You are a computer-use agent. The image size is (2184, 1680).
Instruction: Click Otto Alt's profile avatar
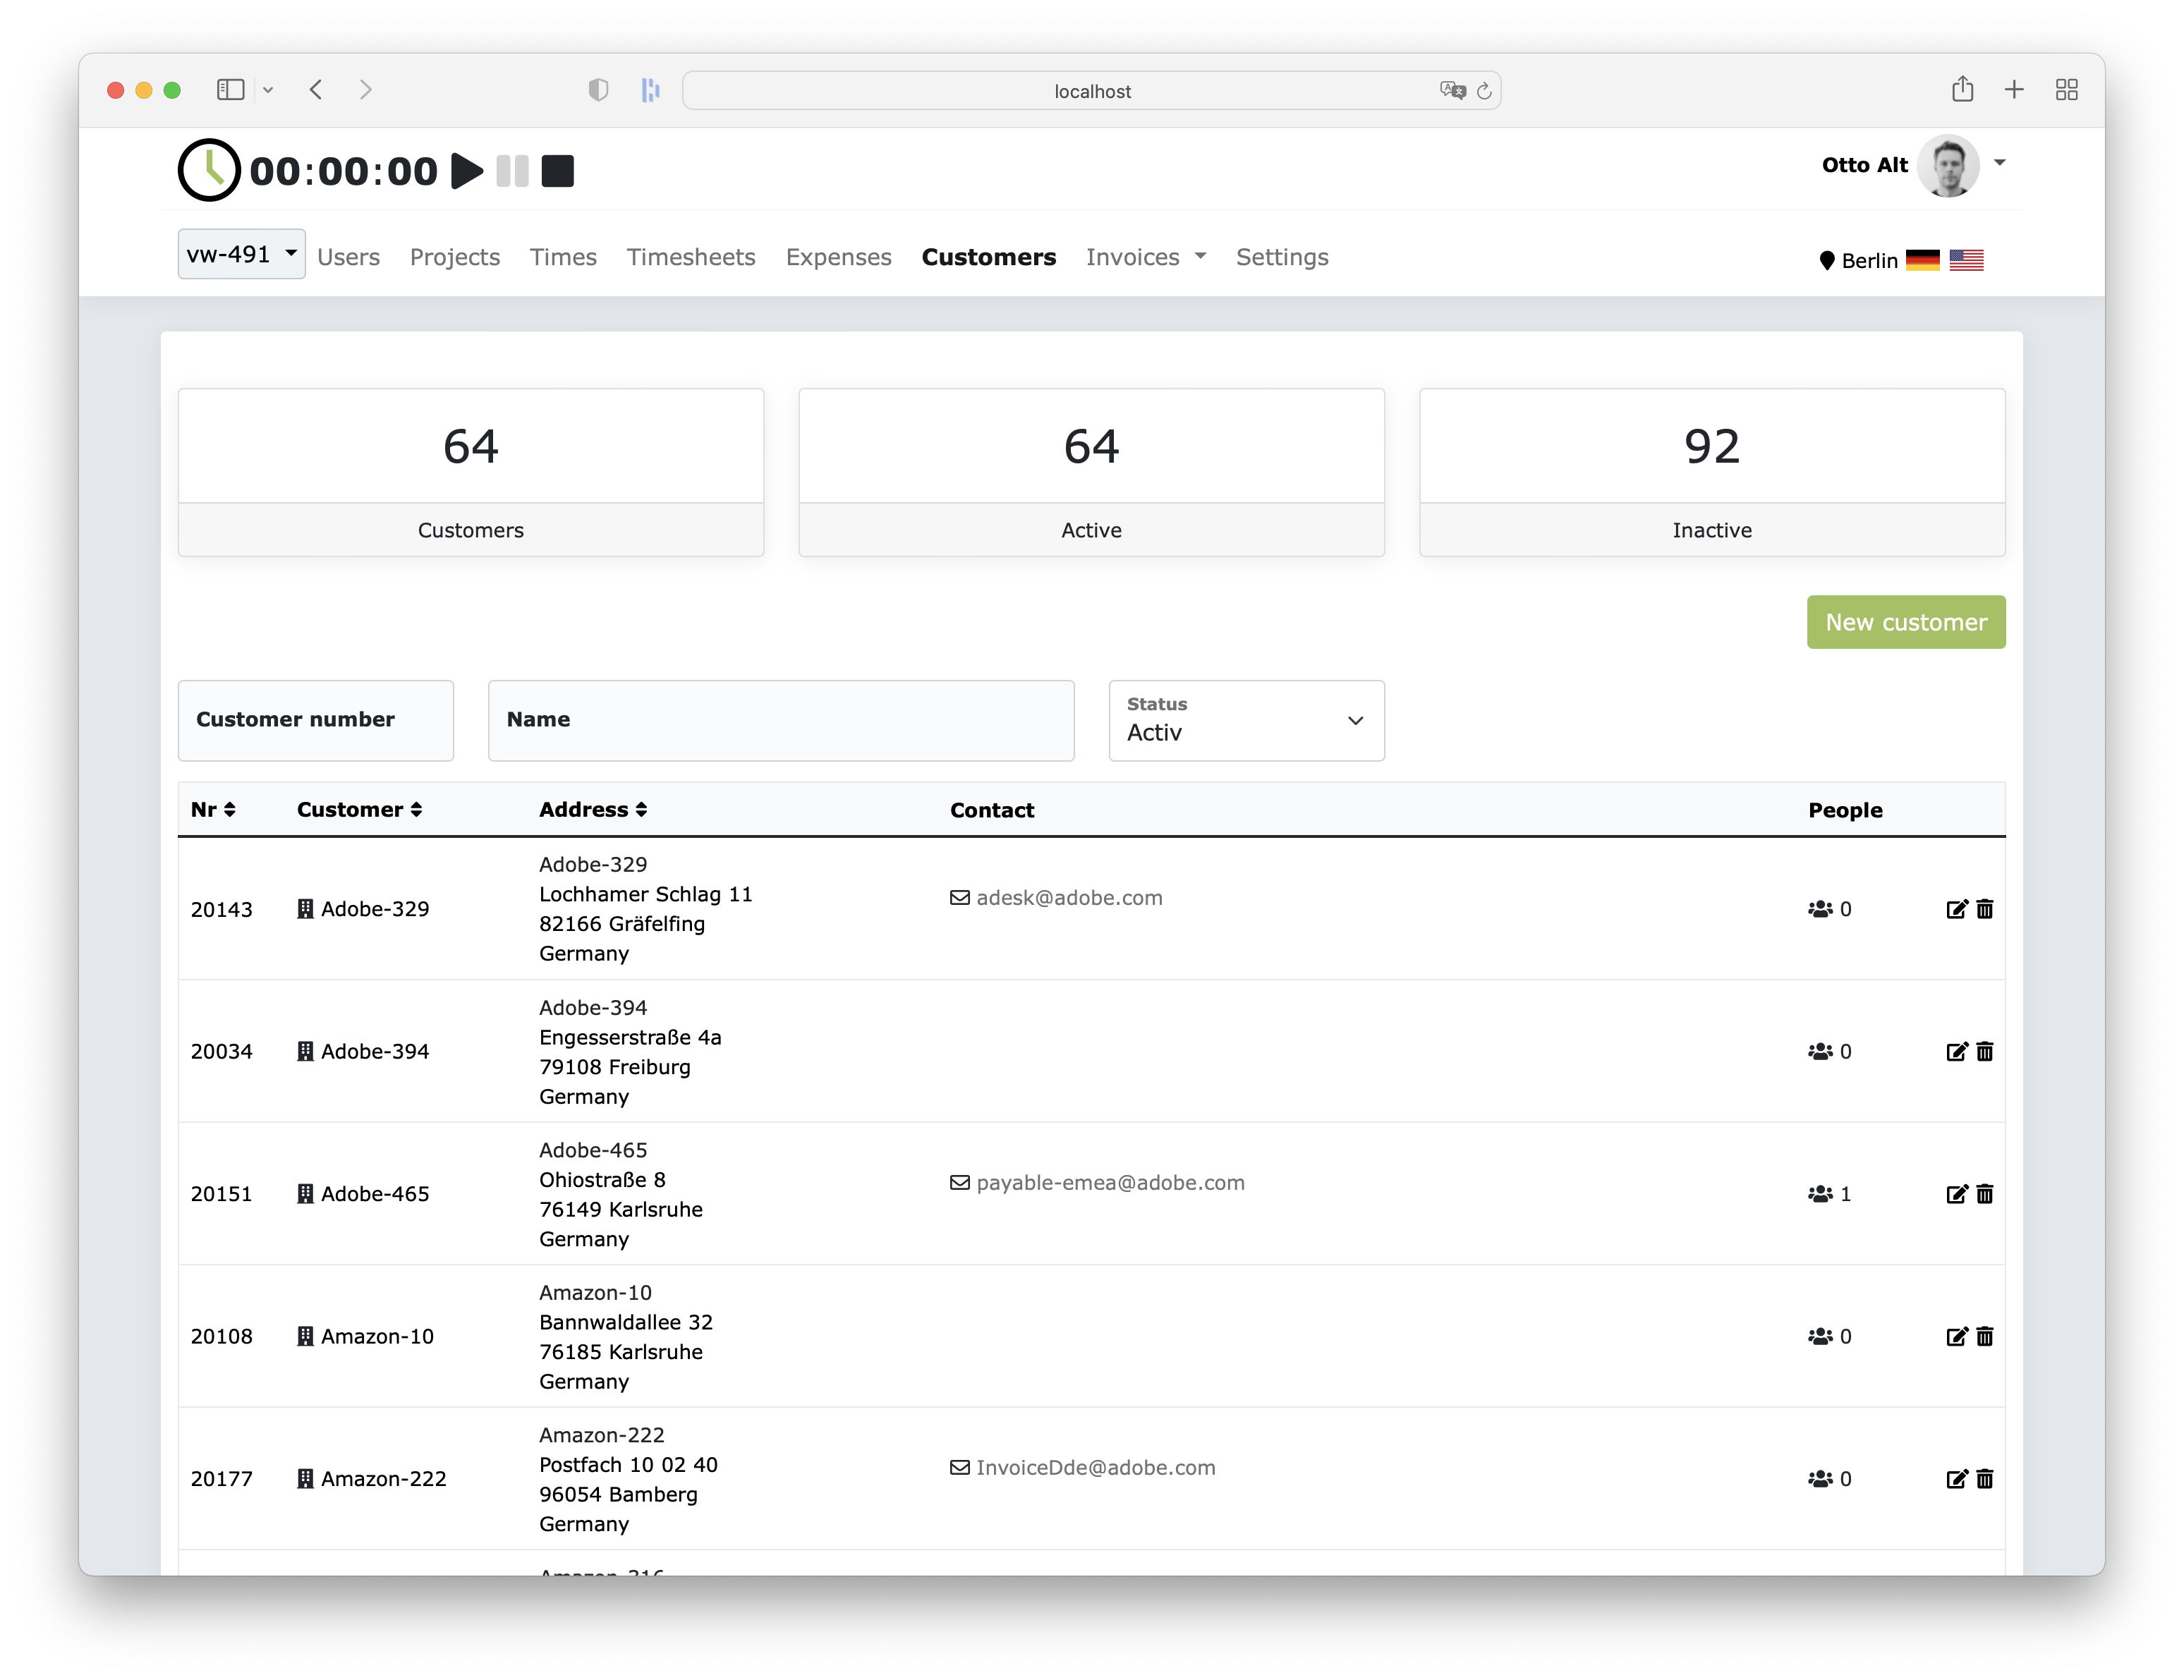pyautogui.click(x=1948, y=166)
